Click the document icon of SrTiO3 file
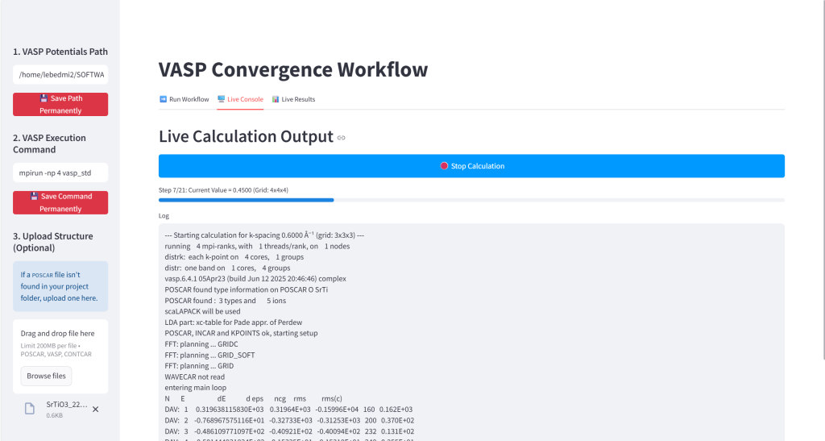Screen dimensions: 825x441 click(x=30, y=409)
